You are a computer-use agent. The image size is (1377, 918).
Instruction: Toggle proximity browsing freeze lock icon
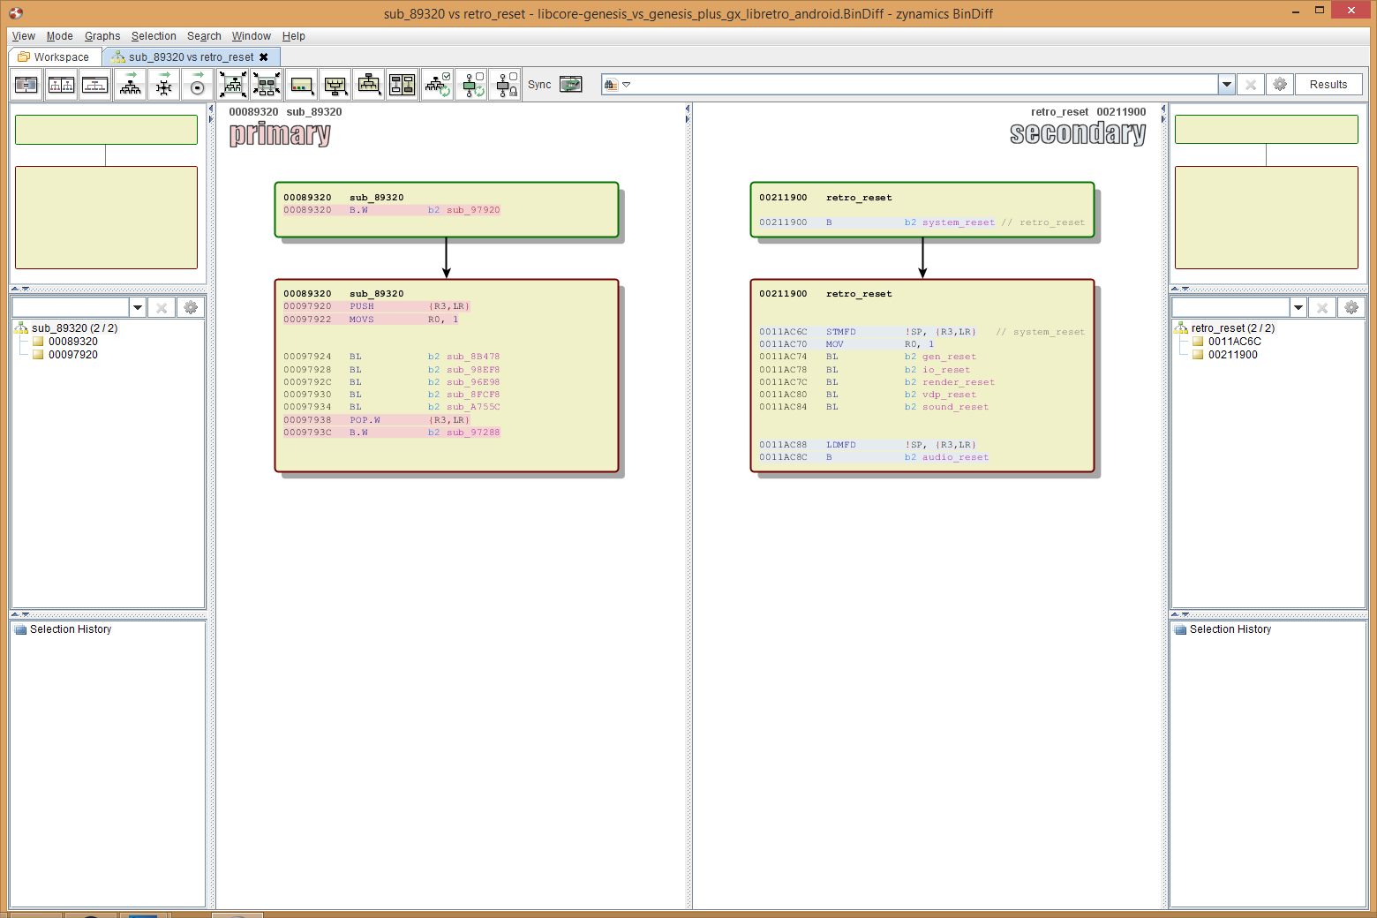coord(505,85)
